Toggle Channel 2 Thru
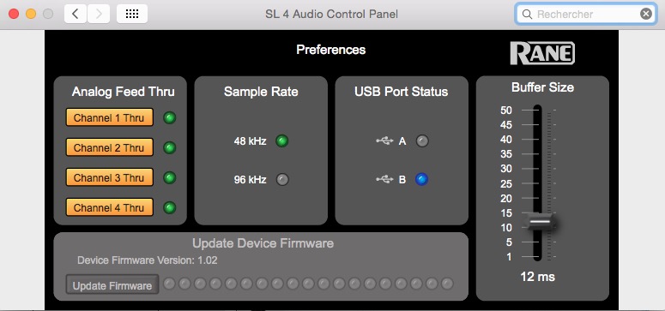Screen dimensions: 665x311 click(x=110, y=147)
